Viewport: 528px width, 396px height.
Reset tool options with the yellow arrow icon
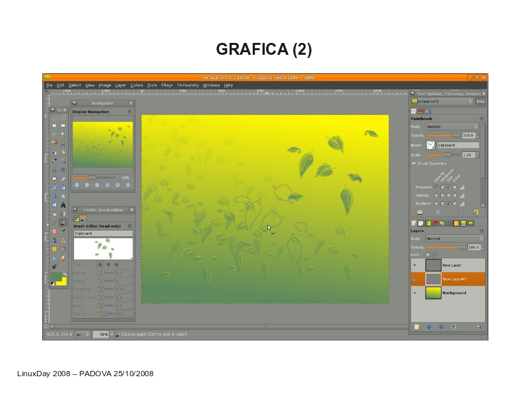[x=477, y=213]
